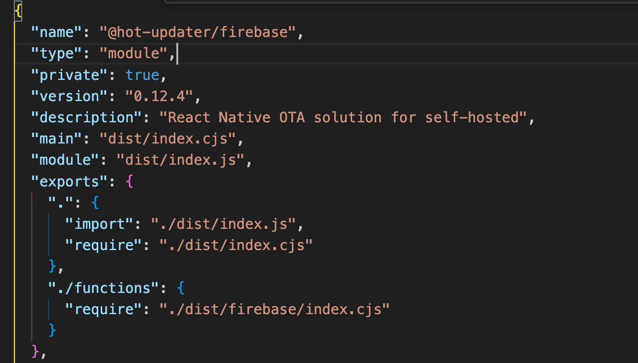The width and height of the screenshot is (638, 363).
Task: Click the "version" key
Action: pyautogui.click(x=69, y=96)
